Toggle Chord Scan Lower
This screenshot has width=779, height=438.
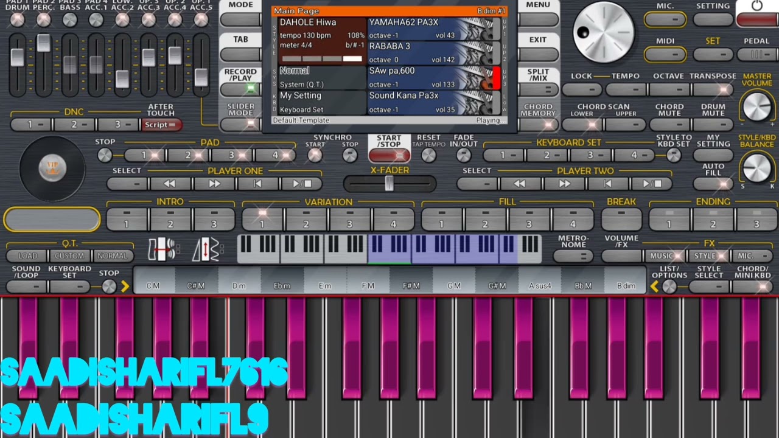[x=582, y=124]
